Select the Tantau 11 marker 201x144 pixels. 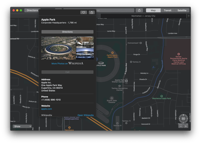pos(126,123)
